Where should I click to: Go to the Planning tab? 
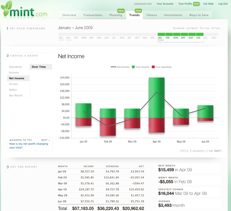115,15
